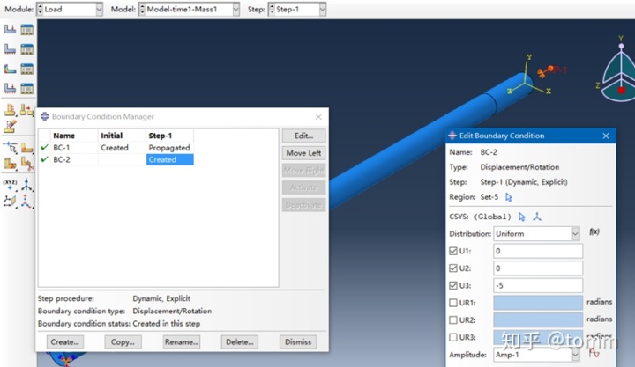The width and height of the screenshot is (635, 367).
Task: Select the Create Datum Point (XYZ) tool
Action: pos(10,185)
